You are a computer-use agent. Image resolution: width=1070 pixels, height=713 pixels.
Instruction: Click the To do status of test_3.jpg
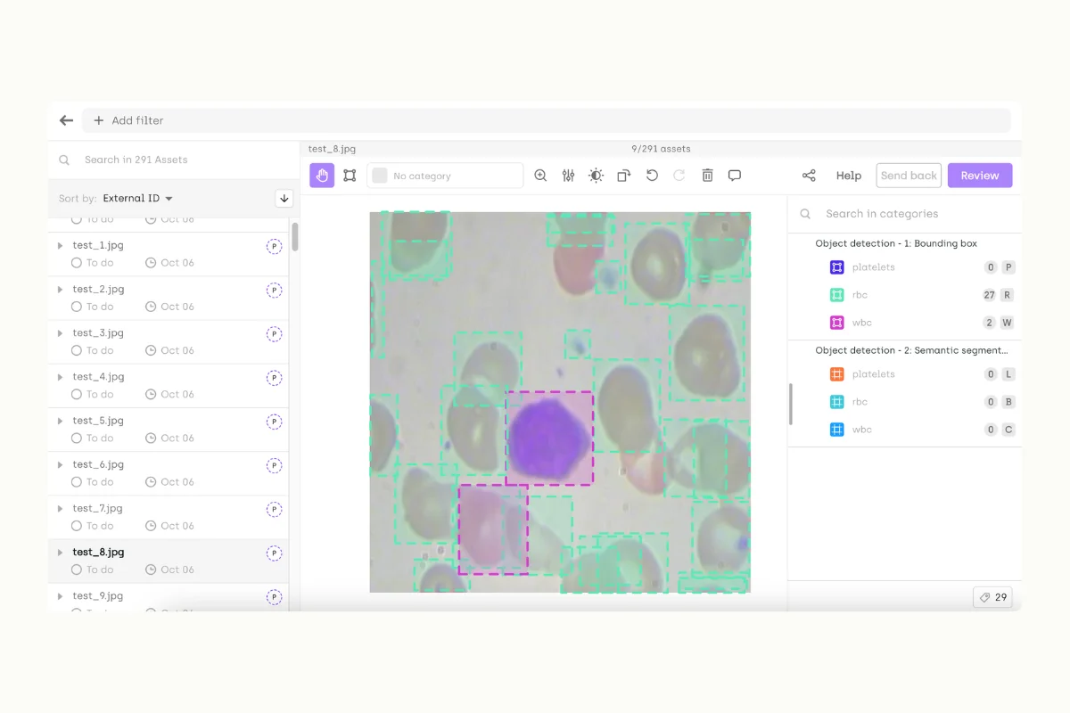tap(93, 350)
